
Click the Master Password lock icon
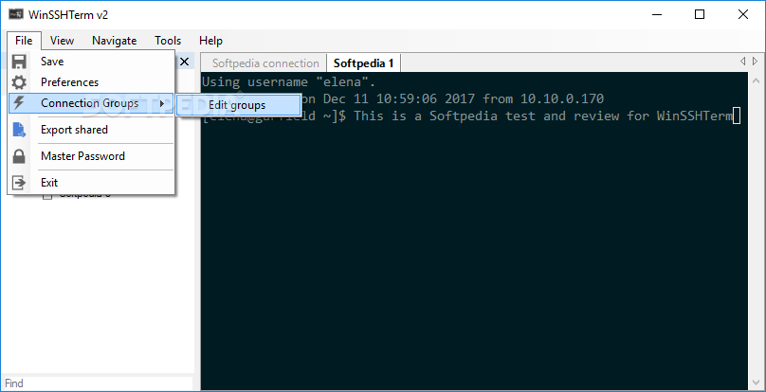tap(19, 156)
